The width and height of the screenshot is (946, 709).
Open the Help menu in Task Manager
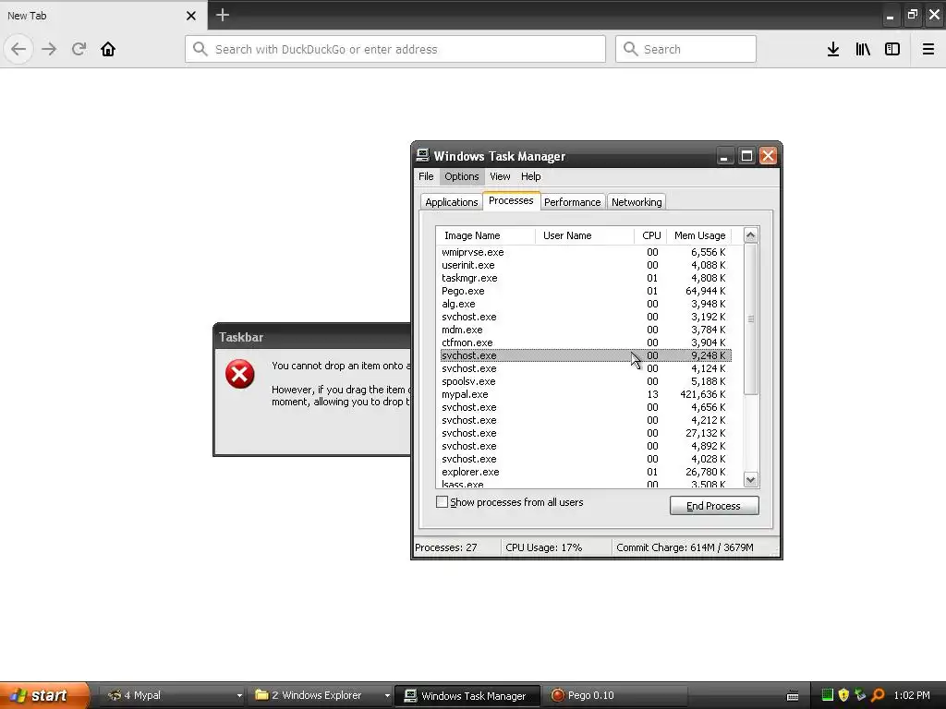tap(531, 176)
